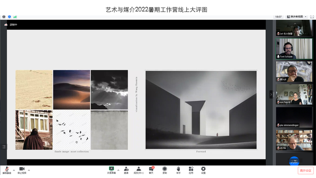This screenshot has height=178, width=316.
Task: Click the red 离开会议 leave button
Action: 306,170
